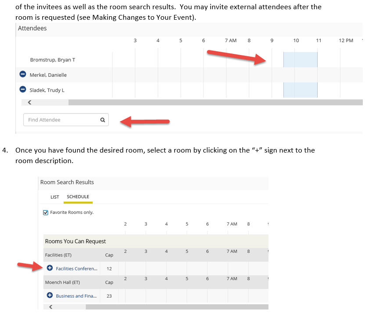
Task: Select Sladek, Trudy L highlighted time block
Action: tap(300, 90)
